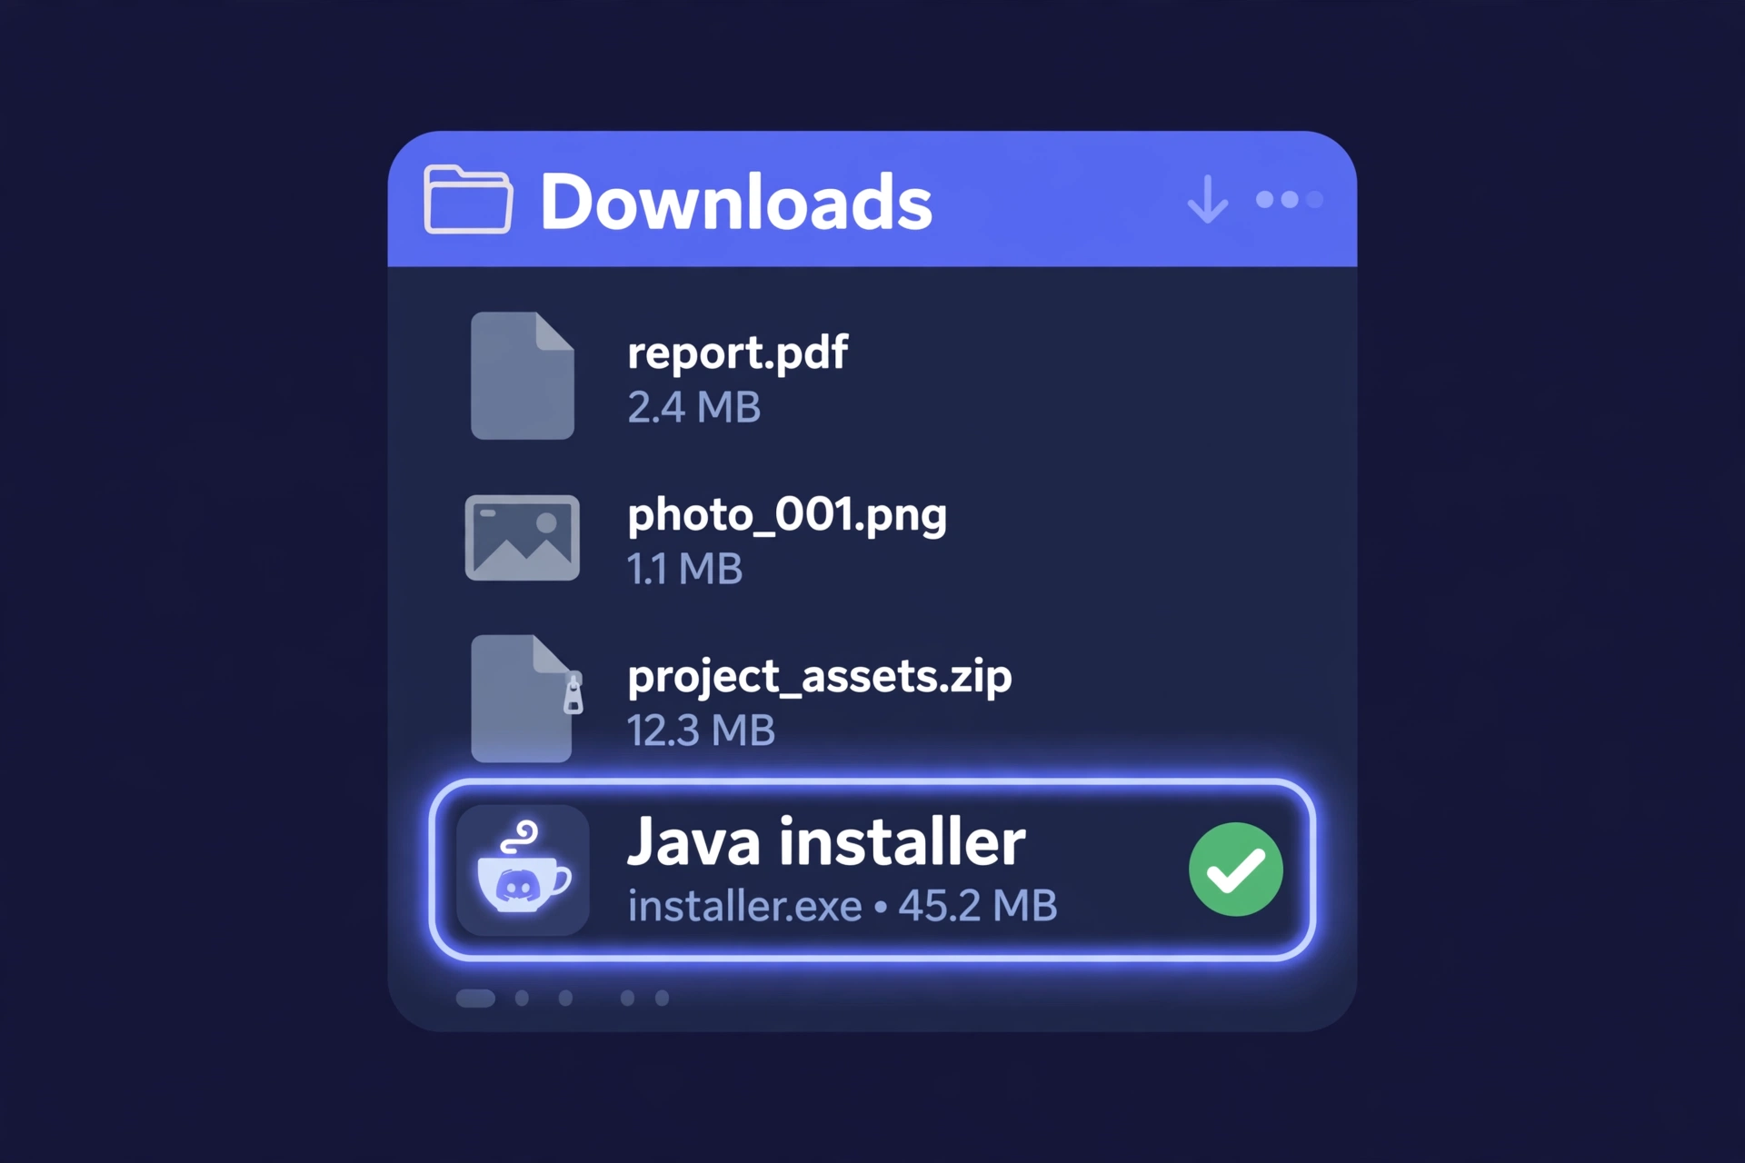Viewport: 1745px width, 1163px height.
Task: Click the report.pdf document icon
Action: (x=523, y=375)
